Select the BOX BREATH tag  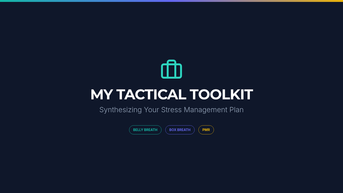pyautogui.click(x=180, y=130)
